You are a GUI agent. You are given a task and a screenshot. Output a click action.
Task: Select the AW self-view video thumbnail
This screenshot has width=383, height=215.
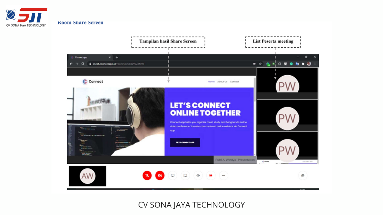(x=87, y=176)
